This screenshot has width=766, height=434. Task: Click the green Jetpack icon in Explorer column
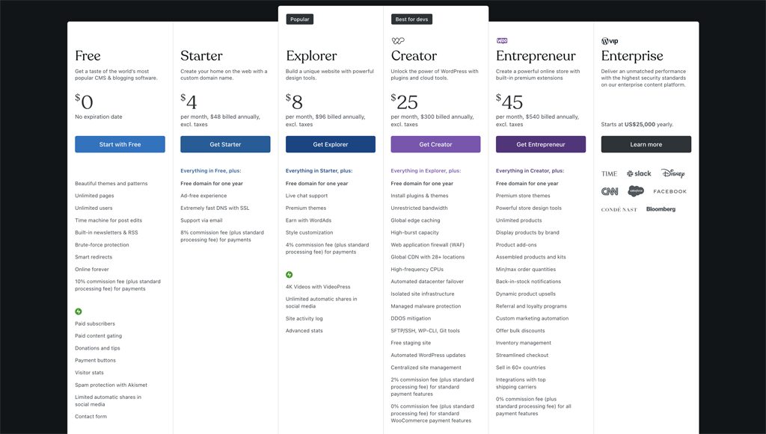coord(289,275)
